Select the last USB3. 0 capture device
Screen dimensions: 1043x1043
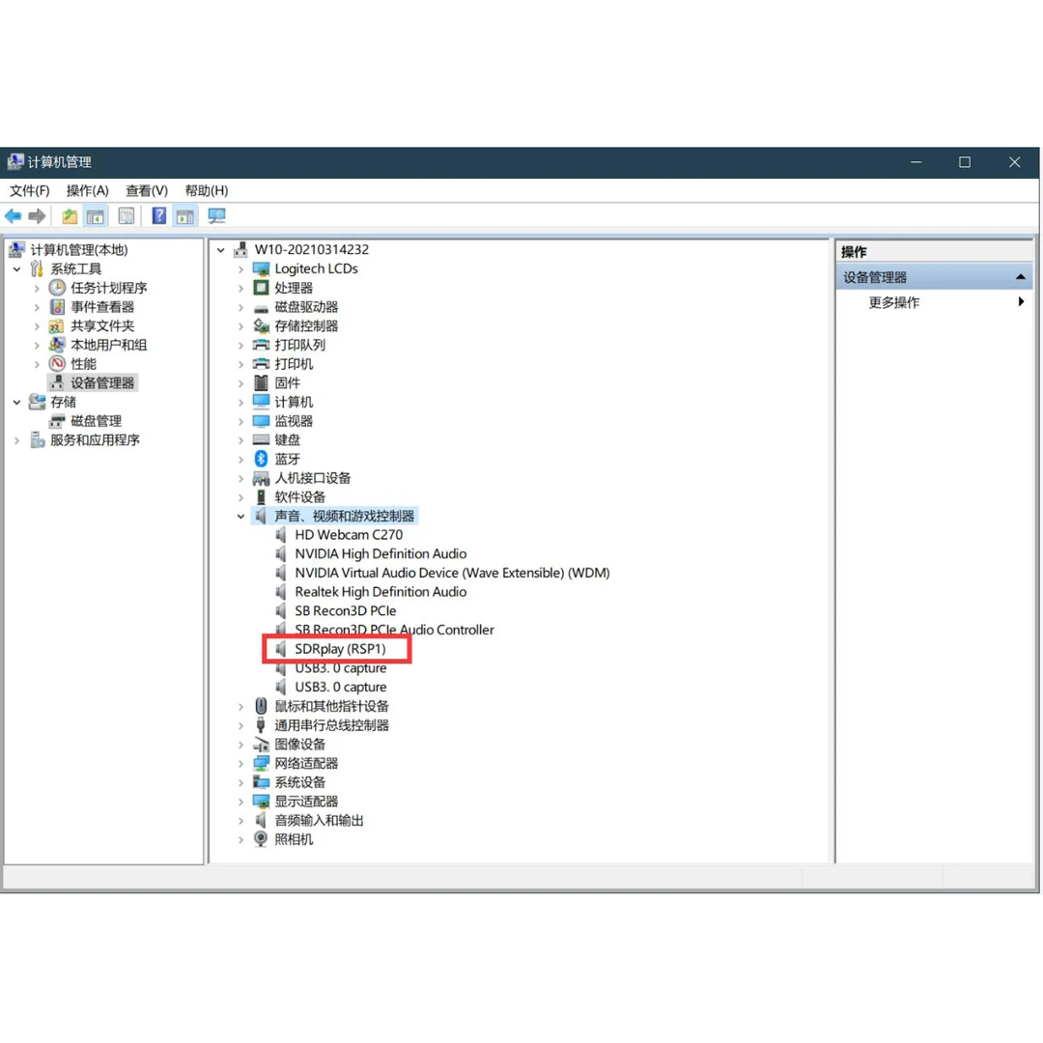[x=341, y=688]
